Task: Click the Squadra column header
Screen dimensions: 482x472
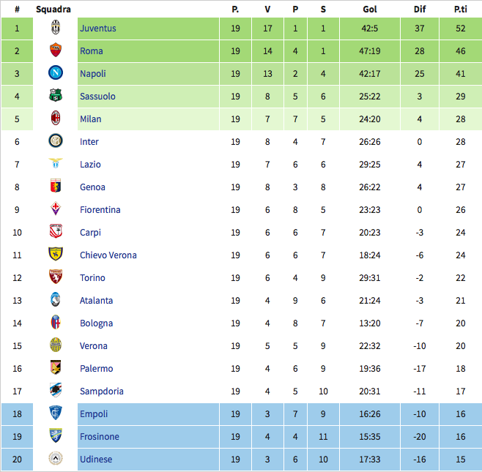Action: [53, 10]
